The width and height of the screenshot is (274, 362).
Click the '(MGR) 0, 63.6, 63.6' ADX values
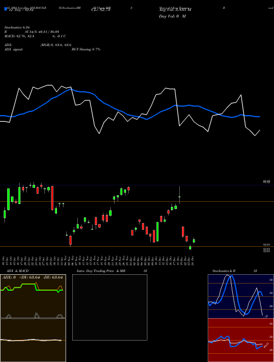coord(56,45)
